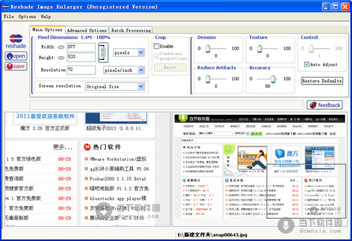Click the Accuracy slider handle
The height and width of the screenshot is (241, 352).
click(x=273, y=79)
